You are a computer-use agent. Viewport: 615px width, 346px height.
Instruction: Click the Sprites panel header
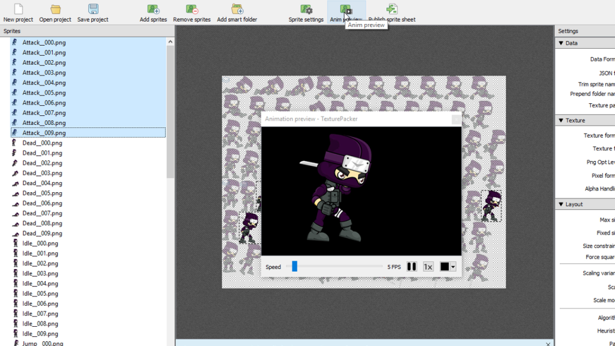[87, 31]
